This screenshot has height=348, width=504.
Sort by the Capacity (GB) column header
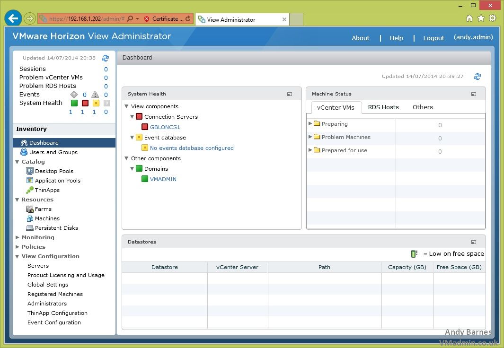(x=407, y=267)
